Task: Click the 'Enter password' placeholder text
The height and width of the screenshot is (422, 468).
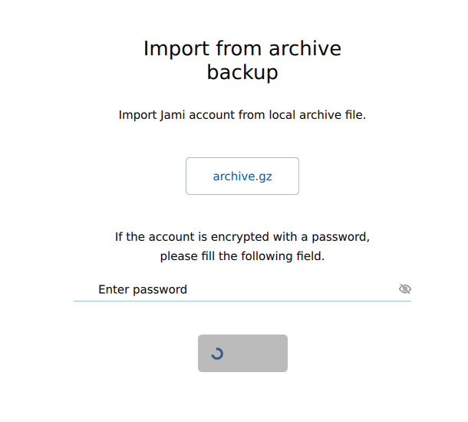Action: point(143,289)
